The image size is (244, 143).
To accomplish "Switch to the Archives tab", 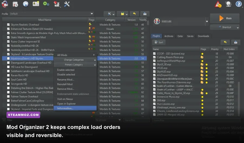I will coord(169,36).
